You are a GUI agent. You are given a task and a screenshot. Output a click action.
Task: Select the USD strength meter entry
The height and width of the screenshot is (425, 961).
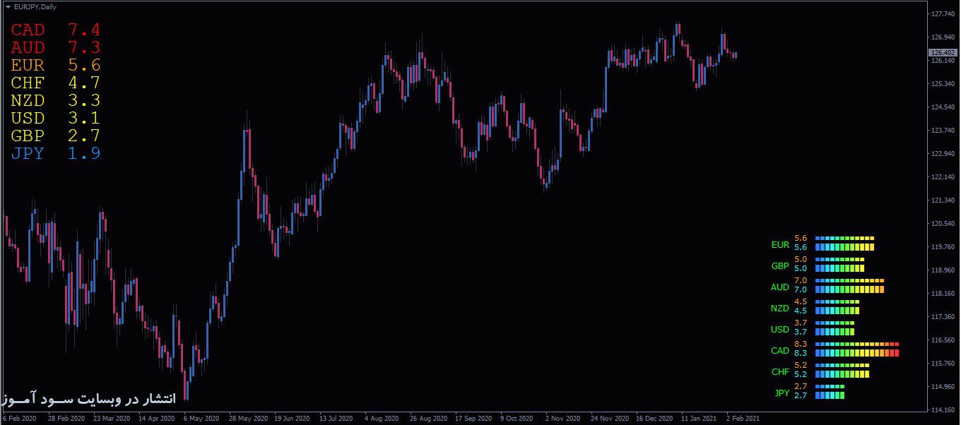coord(780,330)
